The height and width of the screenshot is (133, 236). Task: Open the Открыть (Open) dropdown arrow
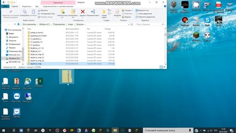click(x=132, y=10)
